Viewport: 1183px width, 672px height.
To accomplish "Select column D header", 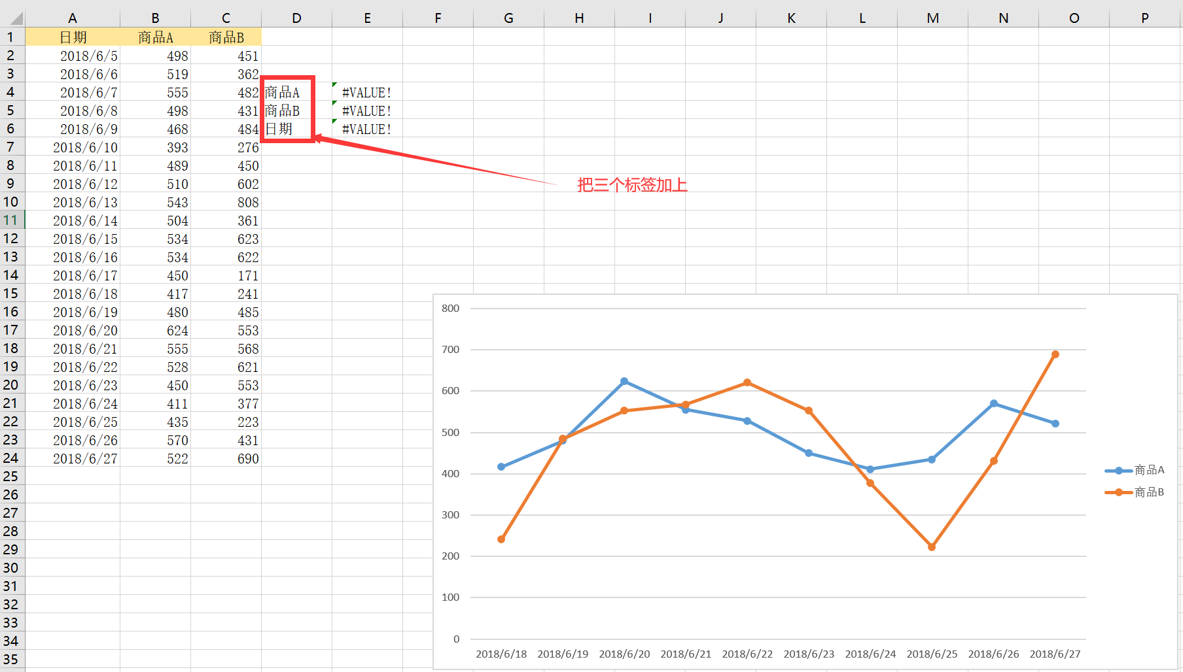I will point(296,18).
